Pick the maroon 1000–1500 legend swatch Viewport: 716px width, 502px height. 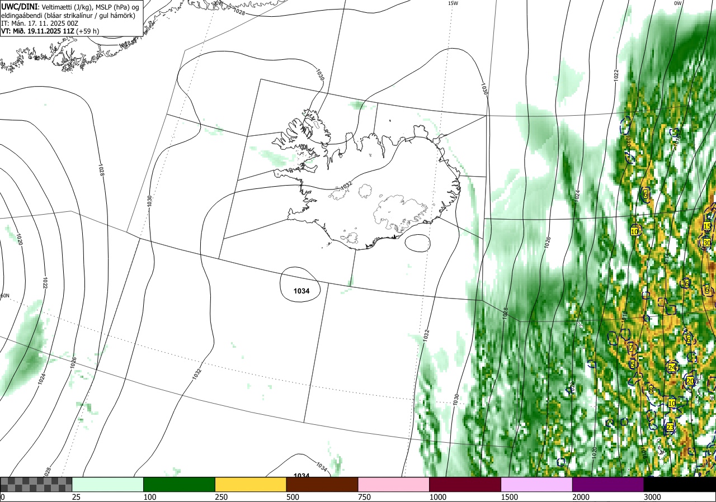pyautogui.click(x=465, y=484)
